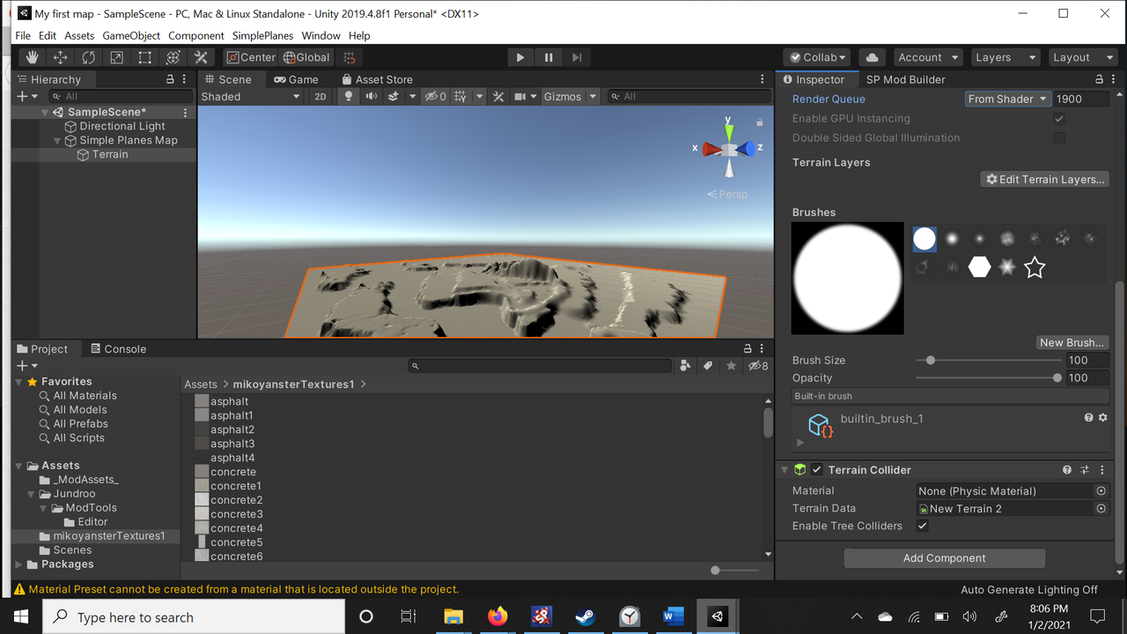Screen dimensions: 1127x634
Task: Click Edit Terrain Layers button
Action: pos(1044,179)
